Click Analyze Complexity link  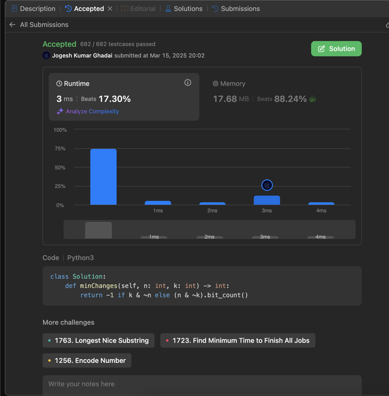coord(92,111)
